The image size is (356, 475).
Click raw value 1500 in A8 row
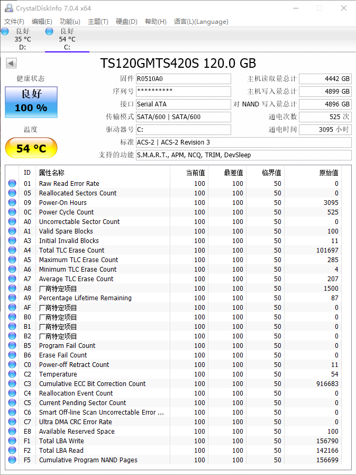click(x=331, y=289)
